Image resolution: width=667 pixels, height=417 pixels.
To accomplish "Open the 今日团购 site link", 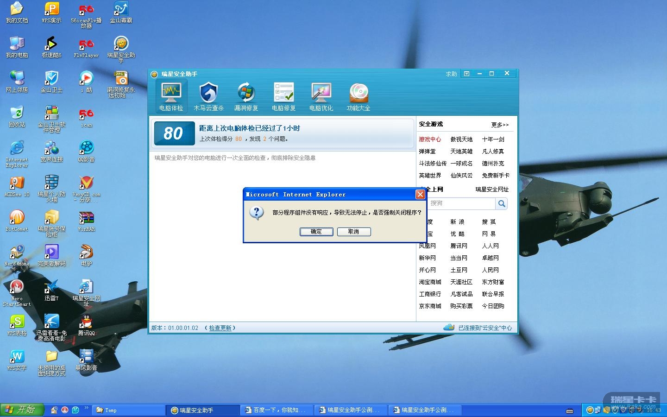I will pyautogui.click(x=493, y=306).
